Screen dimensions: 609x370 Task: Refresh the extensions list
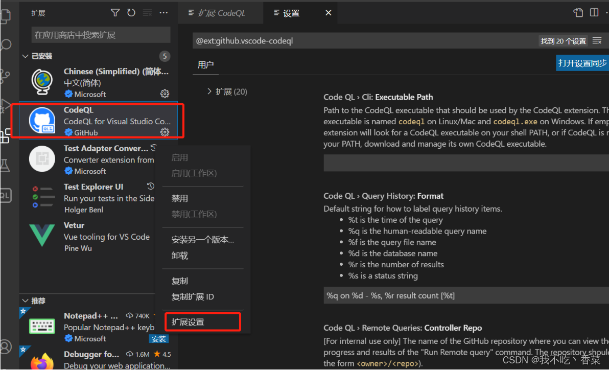click(x=131, y=13)
